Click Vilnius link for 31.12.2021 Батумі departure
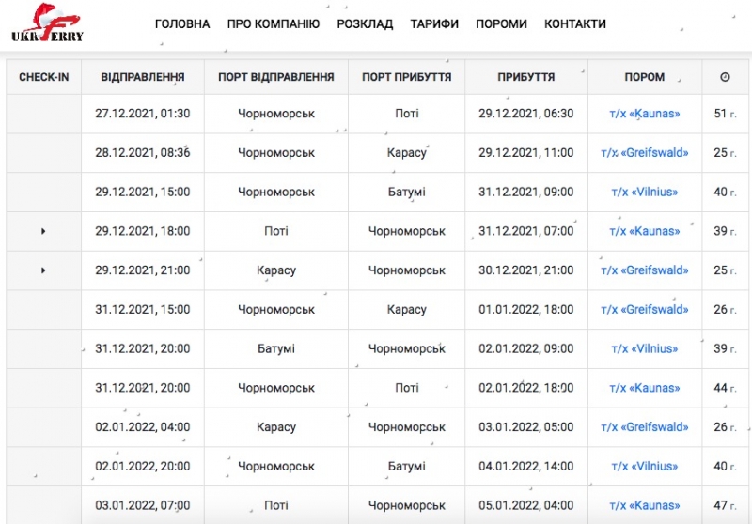 644,349
